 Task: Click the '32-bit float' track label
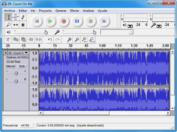click(x=13, y=62)
